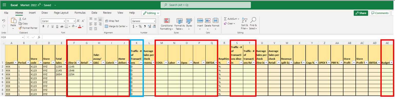Click the Redo arrow

(4, 26)
